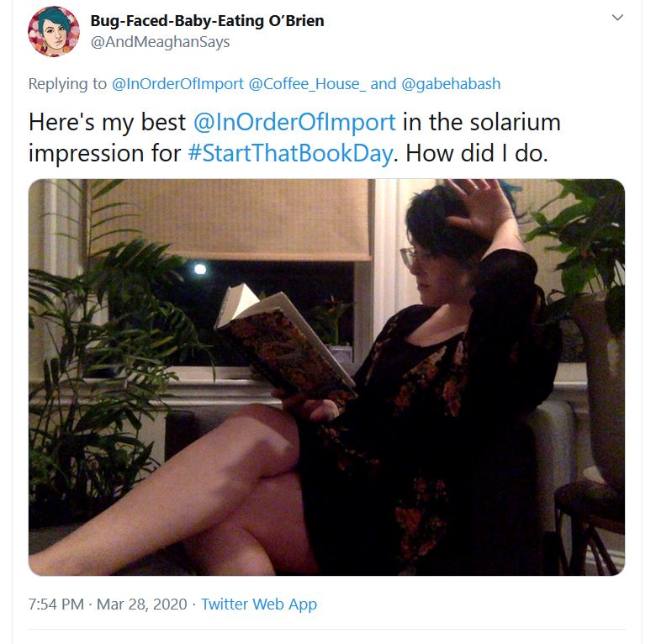The height and width of the screenshot is (644, 656).
Task: Click the Mar 28, 2020 date
Action: pyautogui.click(x=142, y=604)
